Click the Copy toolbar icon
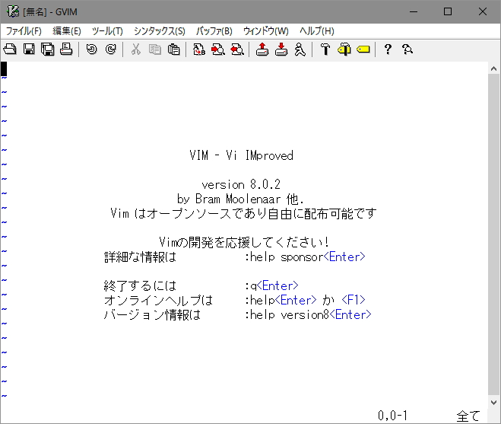The width and height of the screenshot is (501, 424). click(x=154, y=49)
